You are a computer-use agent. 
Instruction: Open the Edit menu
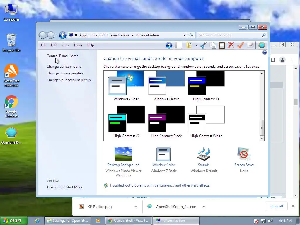(x=54, y=45)
